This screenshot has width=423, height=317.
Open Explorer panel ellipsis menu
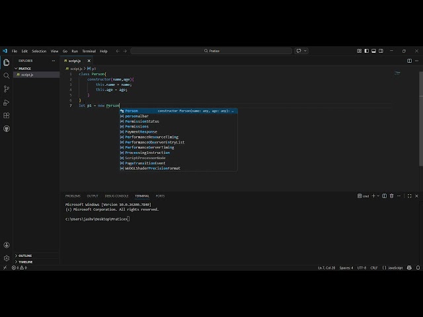point(54,61)
